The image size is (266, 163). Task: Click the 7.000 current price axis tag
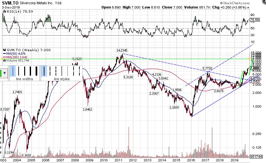(x=255, y=68)
